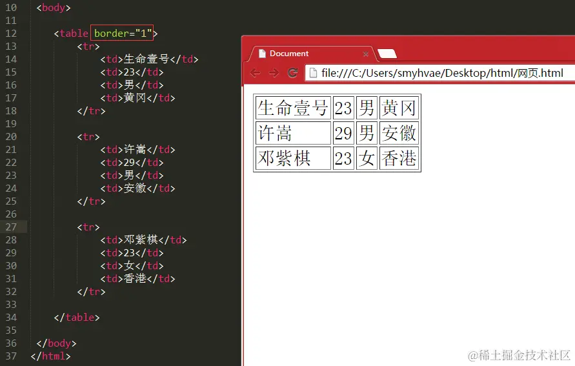Click table cell 香港 in browser
Image resolution: width=575 pixels, height=366 pixels.
click(x=399, y=158)
